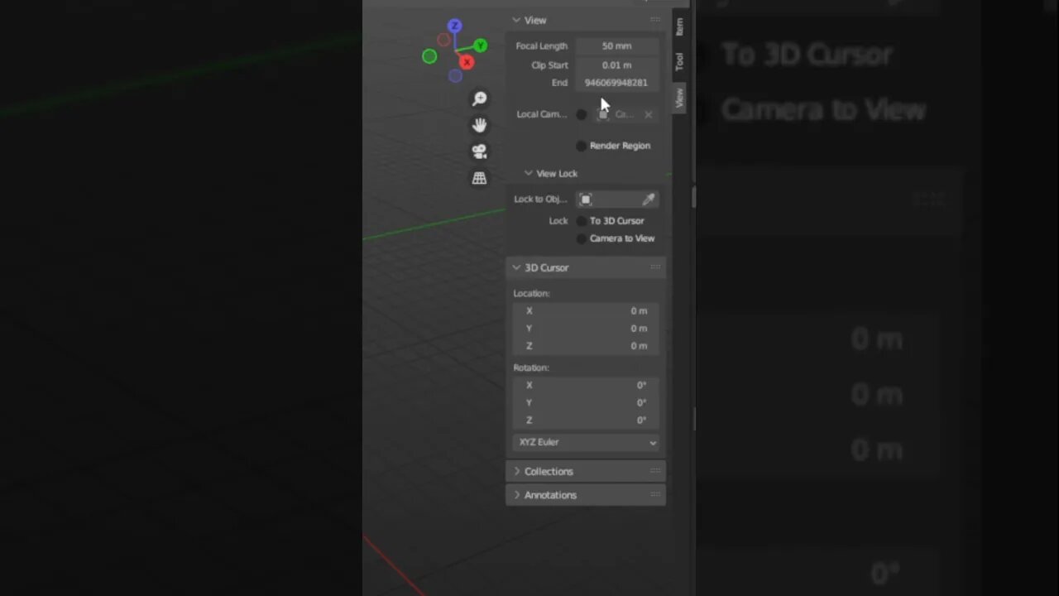
Task: Click the clip End value field
Action: point(617,83)
